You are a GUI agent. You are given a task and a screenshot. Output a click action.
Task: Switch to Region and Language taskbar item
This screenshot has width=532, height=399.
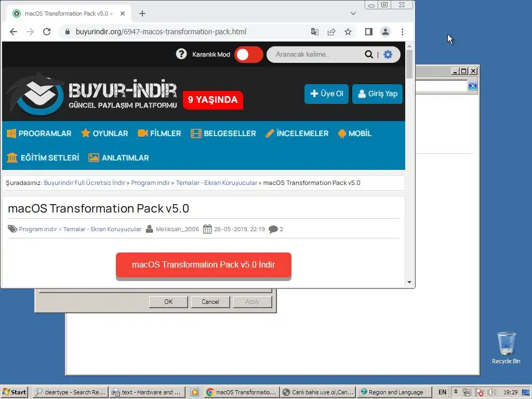[394, 392]
